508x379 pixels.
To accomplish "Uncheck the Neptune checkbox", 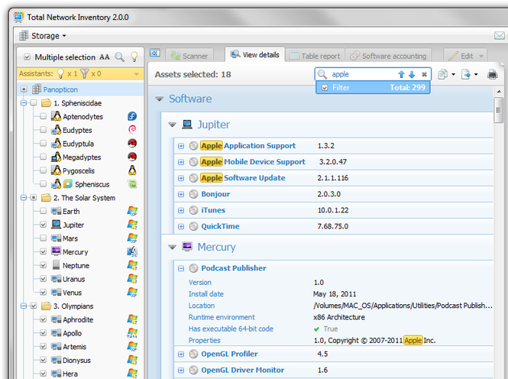I will pos(43,265).
